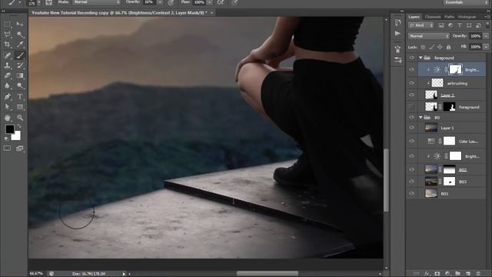Image resolution: width=492 pixels, height=277 pixels.
Task: Open the Essentials workspace dropdown
Action: point(466,2)
